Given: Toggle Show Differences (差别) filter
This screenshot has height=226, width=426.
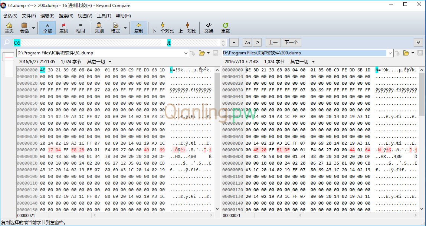Looking at the screenshot, I should click(64, 28).
